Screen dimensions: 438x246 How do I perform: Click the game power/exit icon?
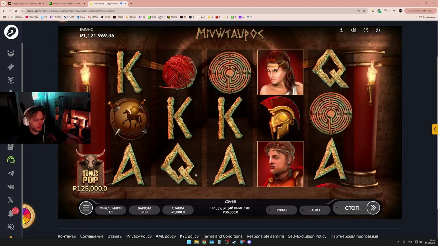378,30
